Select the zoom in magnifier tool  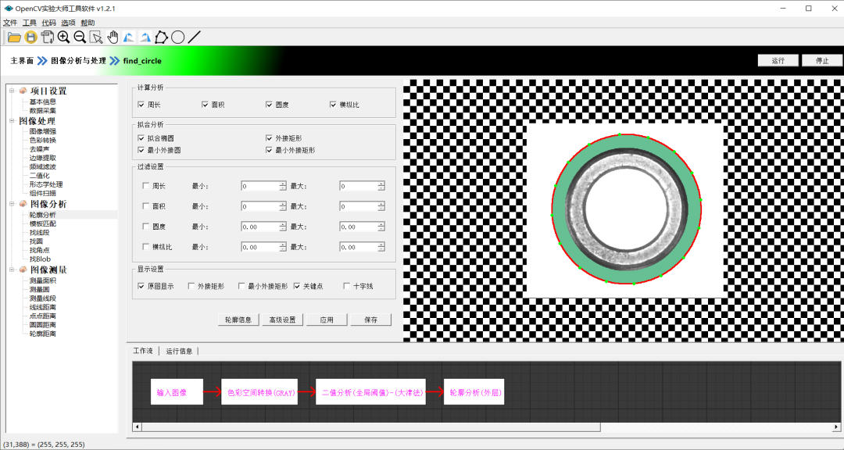[x=63, y=37]
